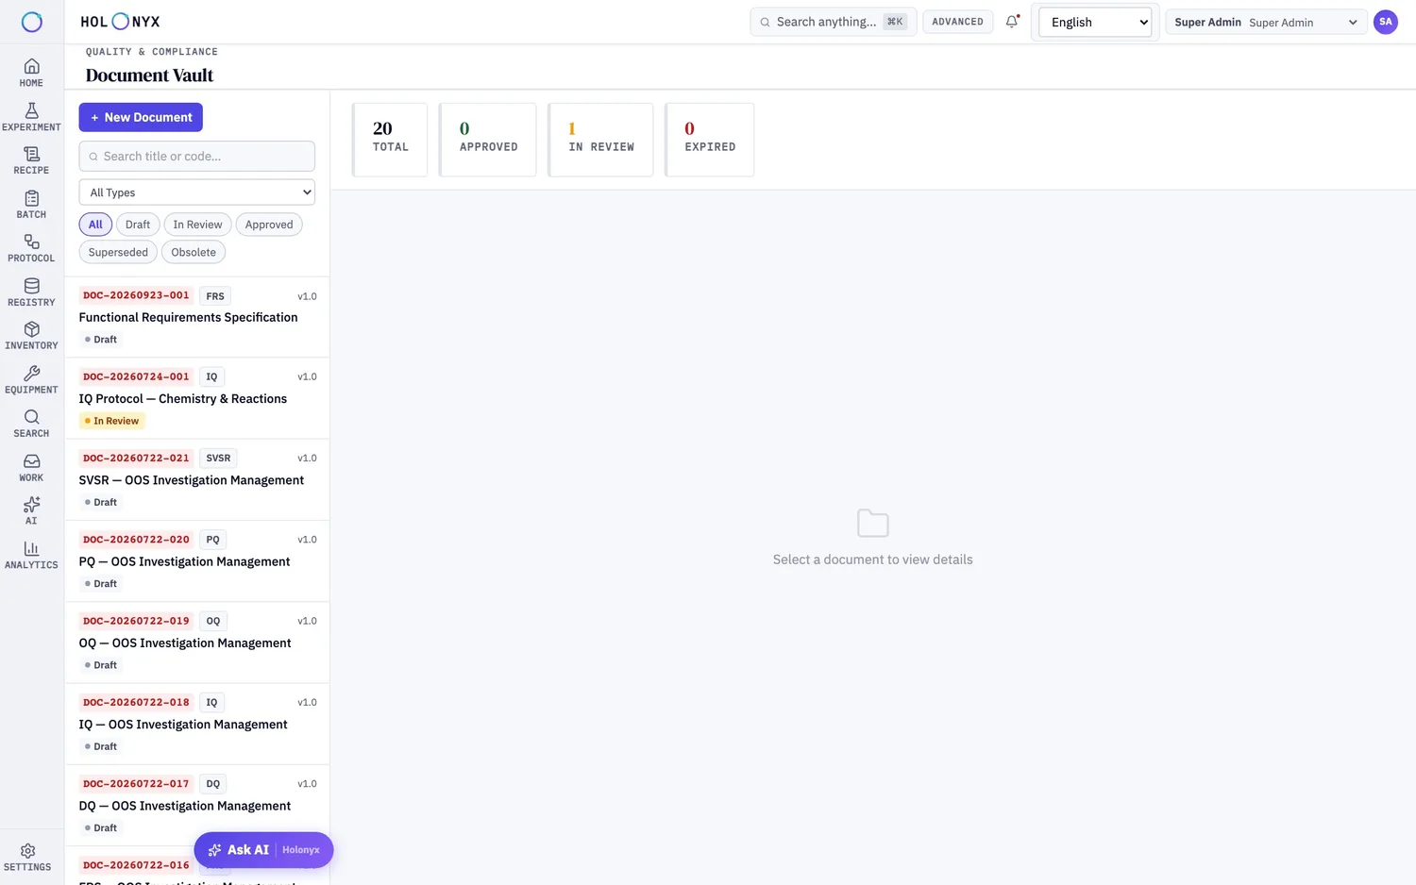Filter documents by Approved status
Screen dimensions: 1416x885
(x=269, y=225)
